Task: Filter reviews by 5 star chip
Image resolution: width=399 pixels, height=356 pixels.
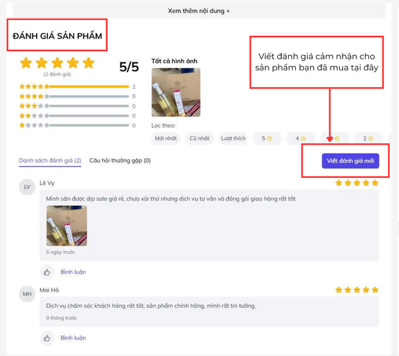Action: tap(267, 138)
